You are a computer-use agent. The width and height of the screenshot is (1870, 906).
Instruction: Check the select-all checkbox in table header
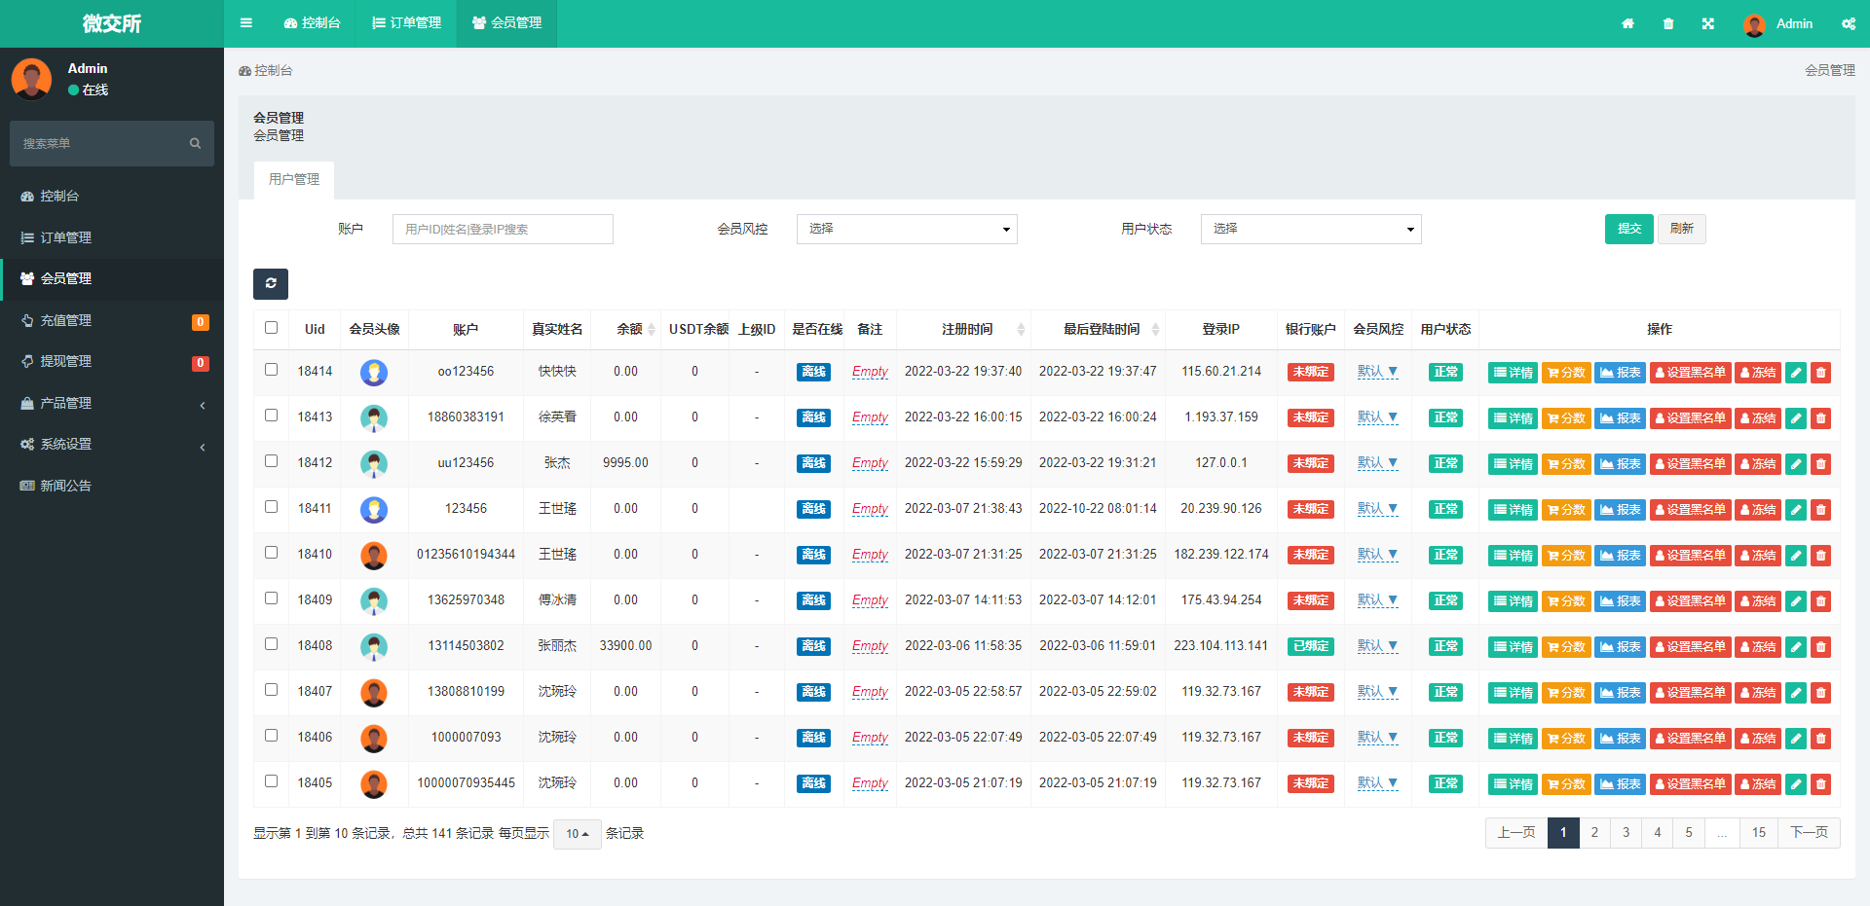click(x=271, y=328)
